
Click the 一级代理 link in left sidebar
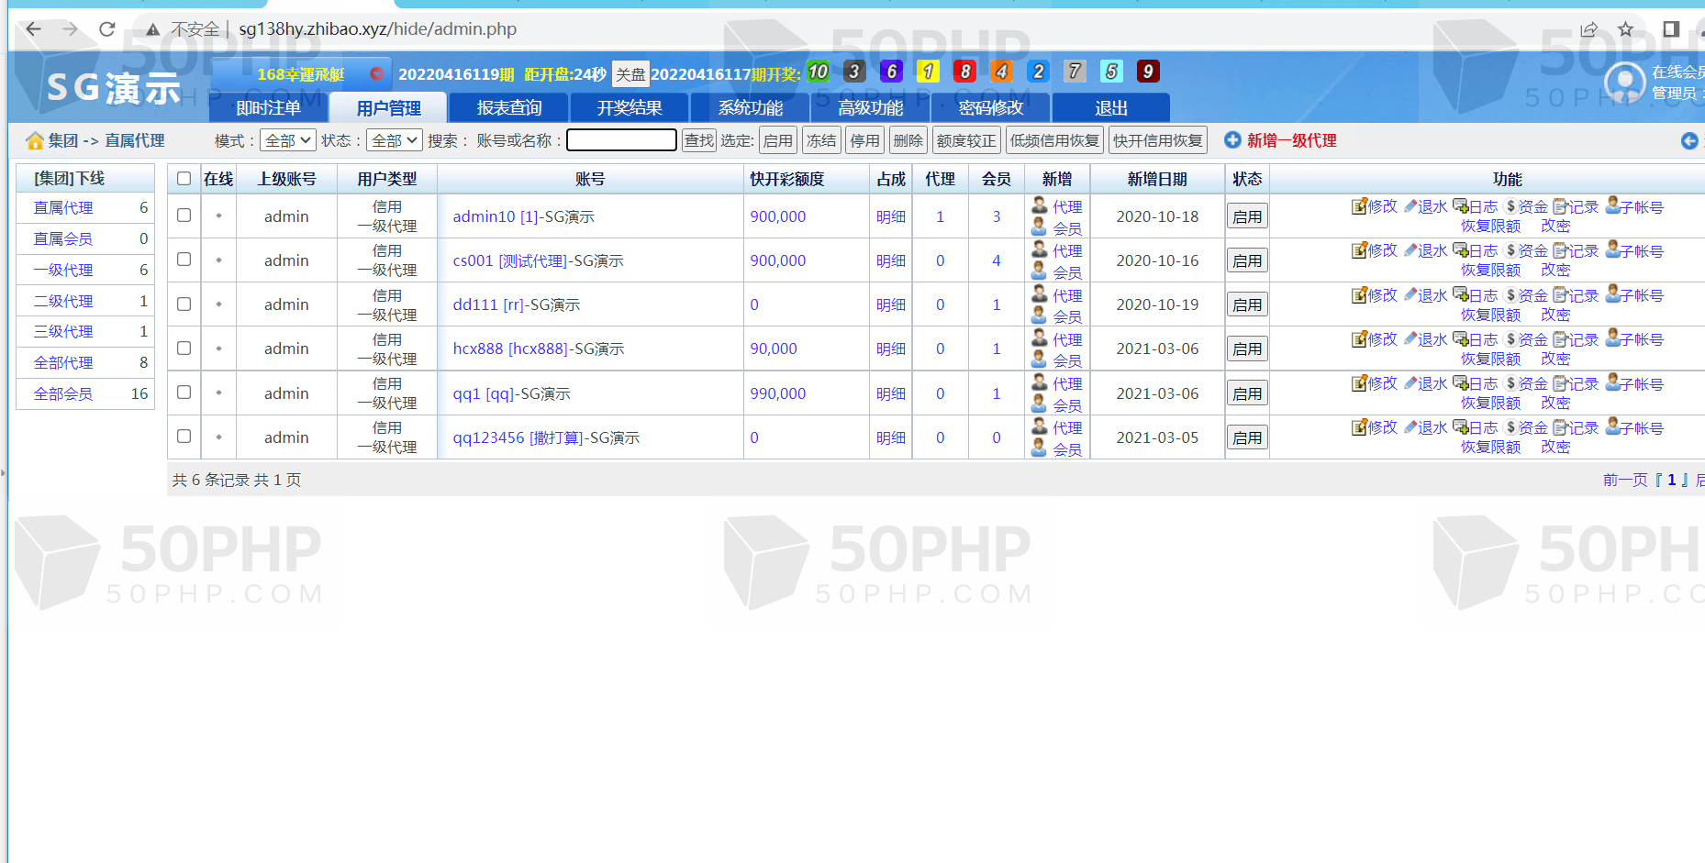63,270
